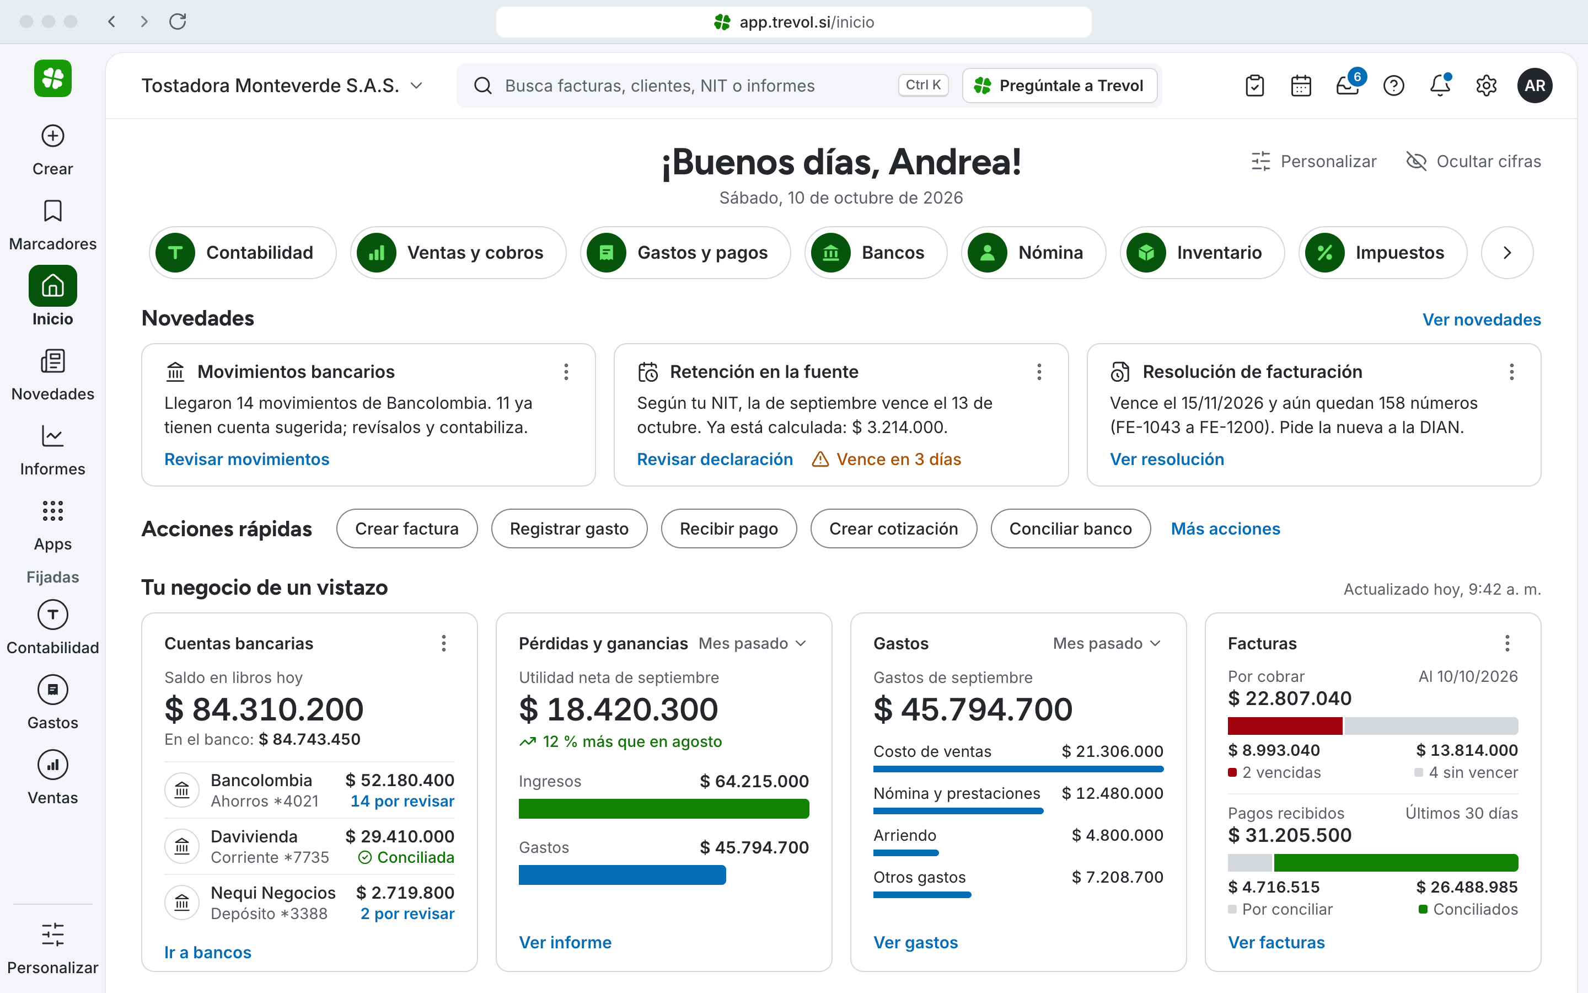Open options menu for Retención en la fuente
This screenshot has width=1588, height=993.
pyautogui.click(x=1039, y=372)
